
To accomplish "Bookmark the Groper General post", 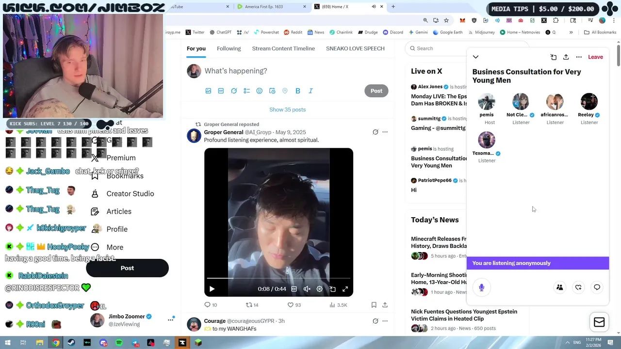I will tap(374, 305).
